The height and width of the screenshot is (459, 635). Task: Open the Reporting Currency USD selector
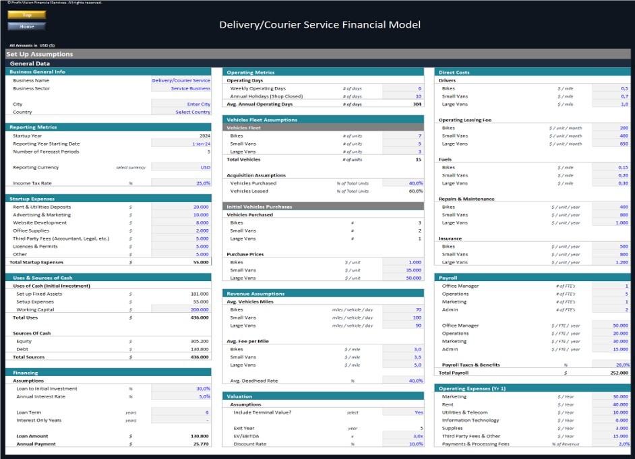(181, 167)
